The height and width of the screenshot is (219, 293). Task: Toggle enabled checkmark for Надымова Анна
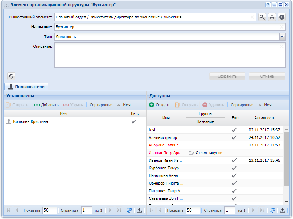pos(235,175)
